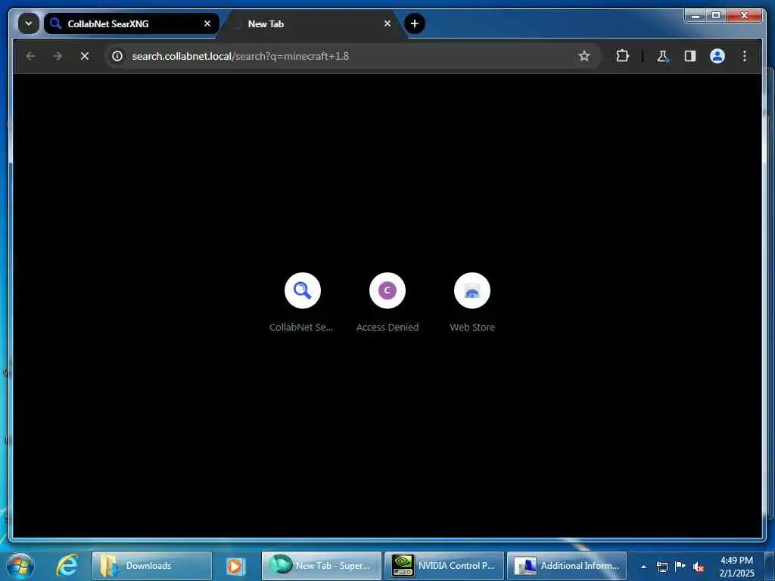Open the Extensions puzzle icon
The image size is (775, 581).
tap(622, 56)
